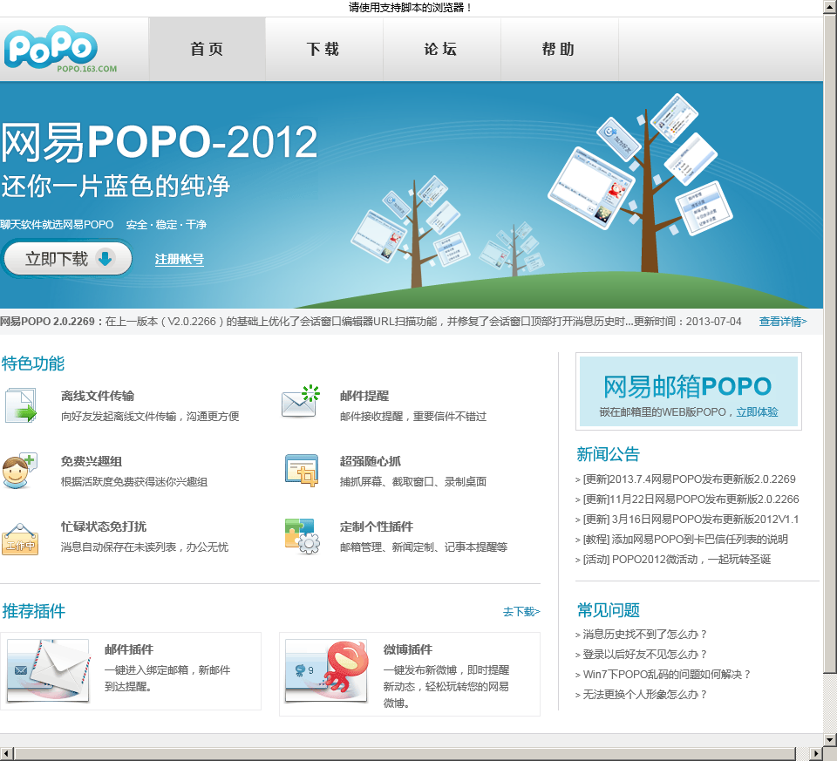The width and height of the screenshot is (837, 761).
Task: Click the 邮件插件 envelope thumbnail
Action: pyautogui.click(x=48, y=670)
